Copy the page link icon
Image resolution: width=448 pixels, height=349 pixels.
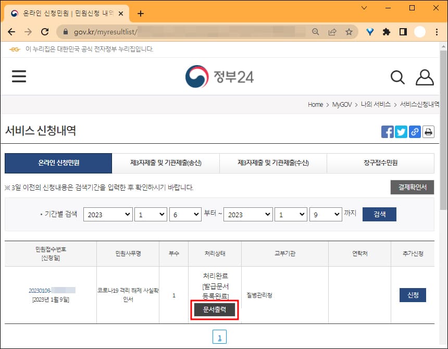click(415, 132)
